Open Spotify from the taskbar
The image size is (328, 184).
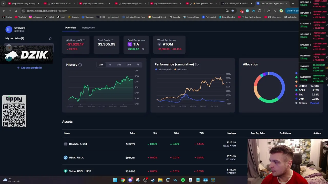pyautogui.click(x=183, y=180)
